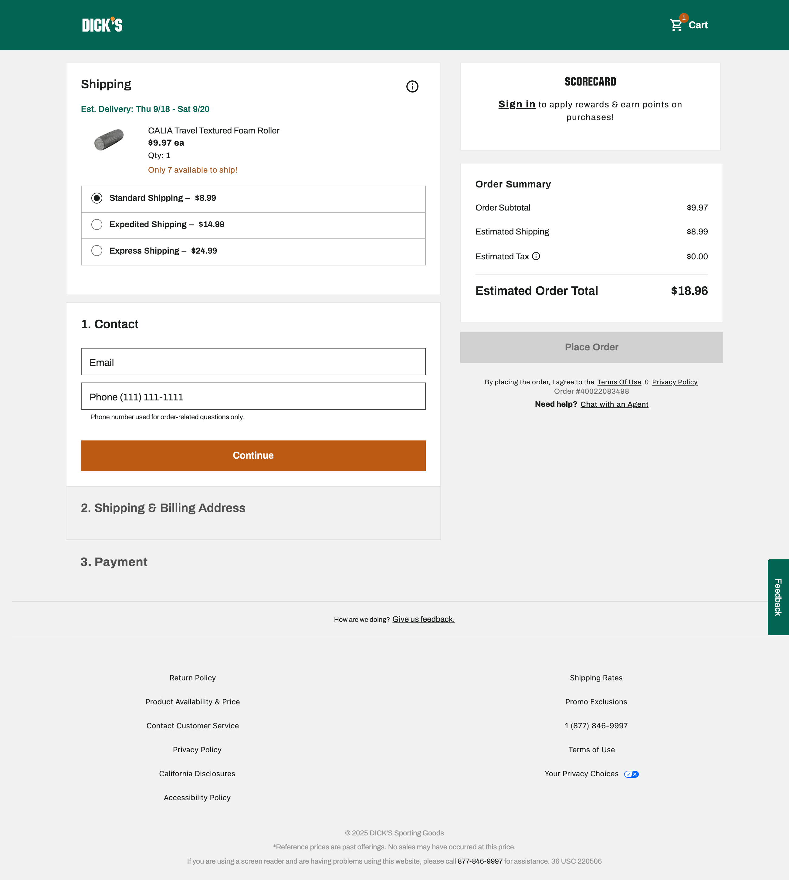Click the Terms Of Use link near Place Order

619,382
